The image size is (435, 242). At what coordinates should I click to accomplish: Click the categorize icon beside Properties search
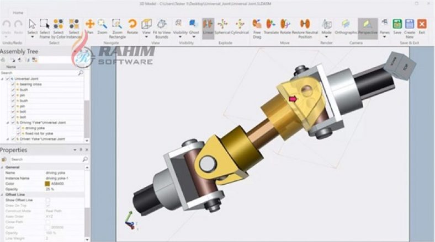pyautogui.click(x=4, y=159)
